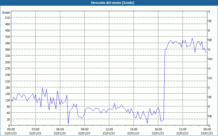The height and width of the screenshot is (136, 218).
Task: Click the 22/01/23 date under 09:00
Action: pos(84,133)
